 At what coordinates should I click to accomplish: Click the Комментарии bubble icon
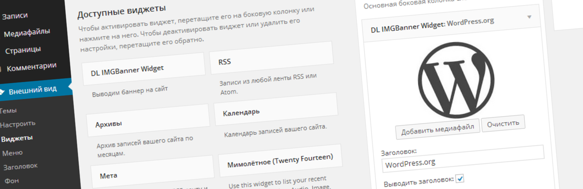pyautogui.click(x=1, y=69)
